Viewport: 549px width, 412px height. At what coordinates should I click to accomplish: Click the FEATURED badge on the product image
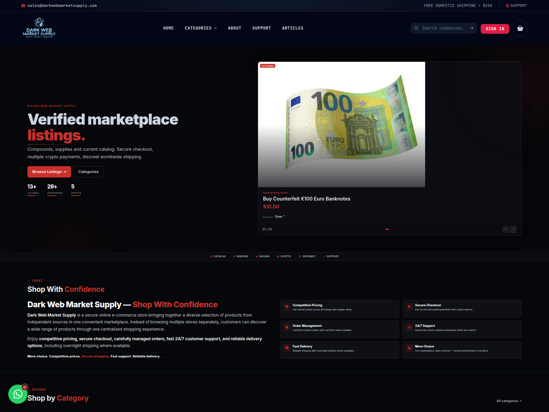tap(268, 66)
